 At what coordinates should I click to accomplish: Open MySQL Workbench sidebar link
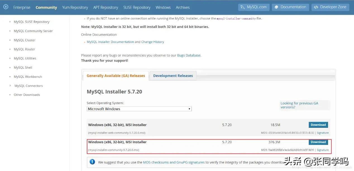click(x=28, y=77)
